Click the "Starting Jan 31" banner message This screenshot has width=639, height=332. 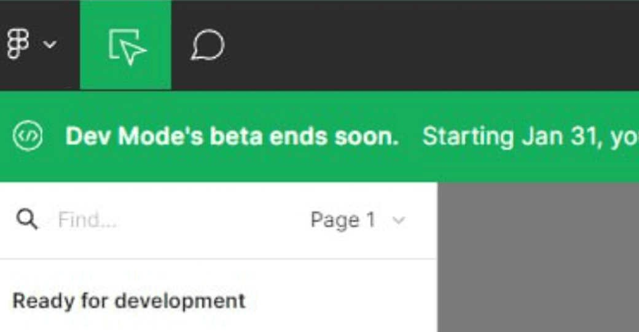(x=531, y=136)
